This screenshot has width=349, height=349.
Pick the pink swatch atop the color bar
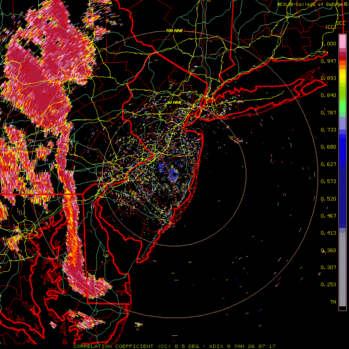pyautogui.click(x=342, y=41)
